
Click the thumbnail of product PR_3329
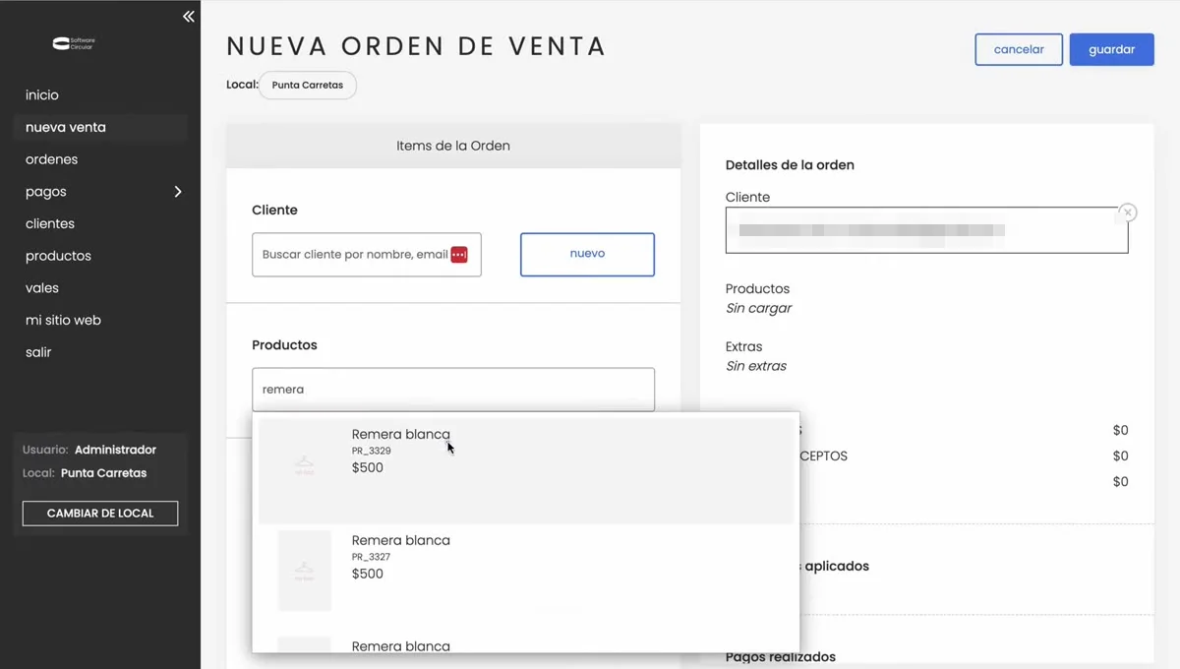pyautogui.click(x=305, y=467)
